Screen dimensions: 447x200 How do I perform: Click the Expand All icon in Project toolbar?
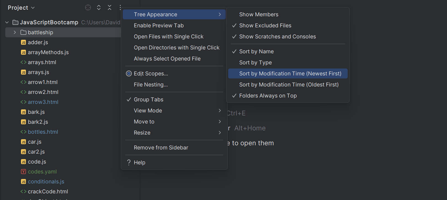[x=99, y=7]
